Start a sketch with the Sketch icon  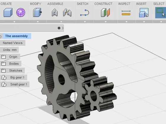(x=84, y=13)
